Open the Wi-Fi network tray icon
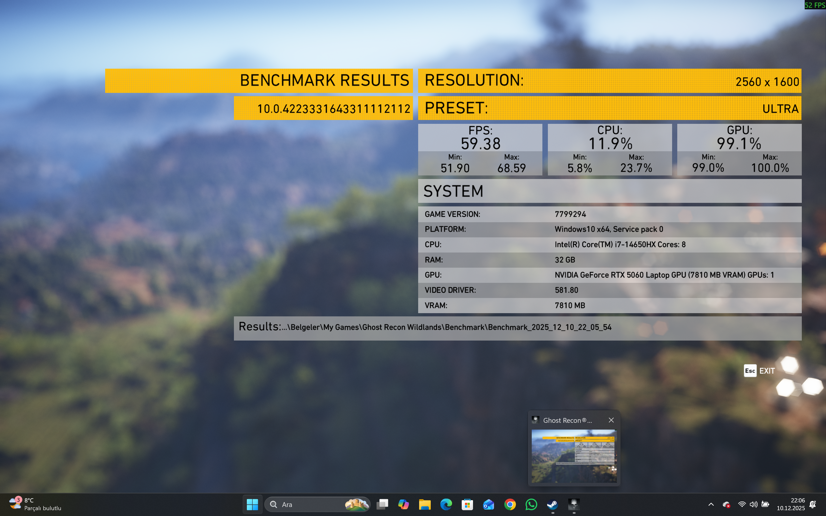Viewport: 826px width, 516px height. click(742, 504)
